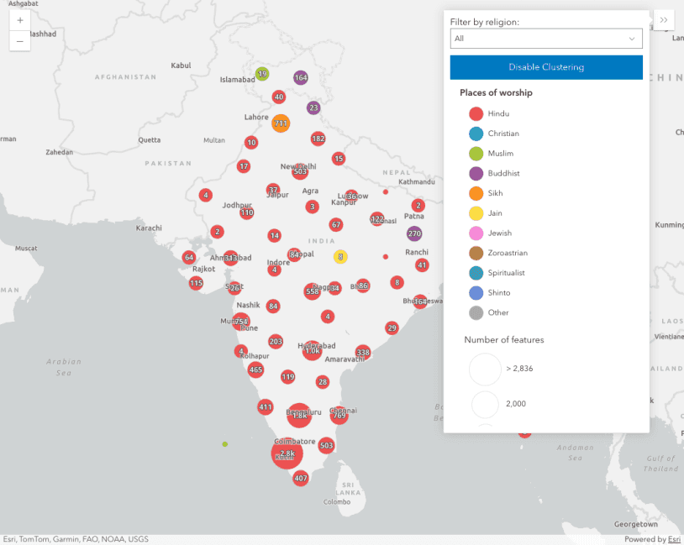Click the orange Sikh legend swatch
This screenshot has width=684, height=545.
click(476, 193)
